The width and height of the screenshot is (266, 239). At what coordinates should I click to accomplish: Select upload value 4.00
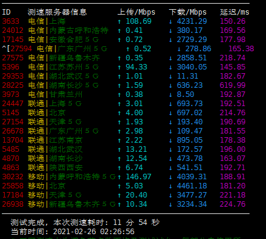click(134, 113)
